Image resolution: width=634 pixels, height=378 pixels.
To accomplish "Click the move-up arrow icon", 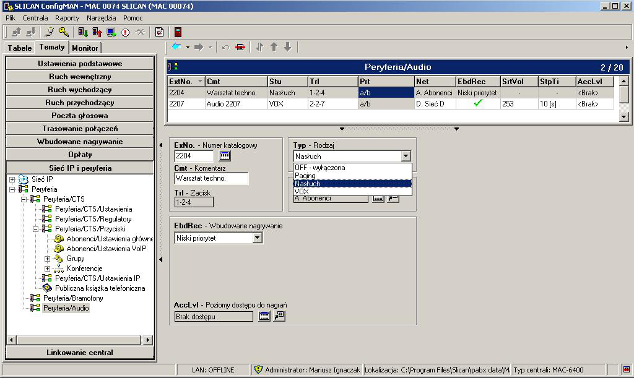I will [274, 47].
